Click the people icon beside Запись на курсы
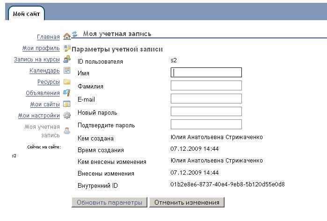The image size is (327, 221). coord(67,59)
